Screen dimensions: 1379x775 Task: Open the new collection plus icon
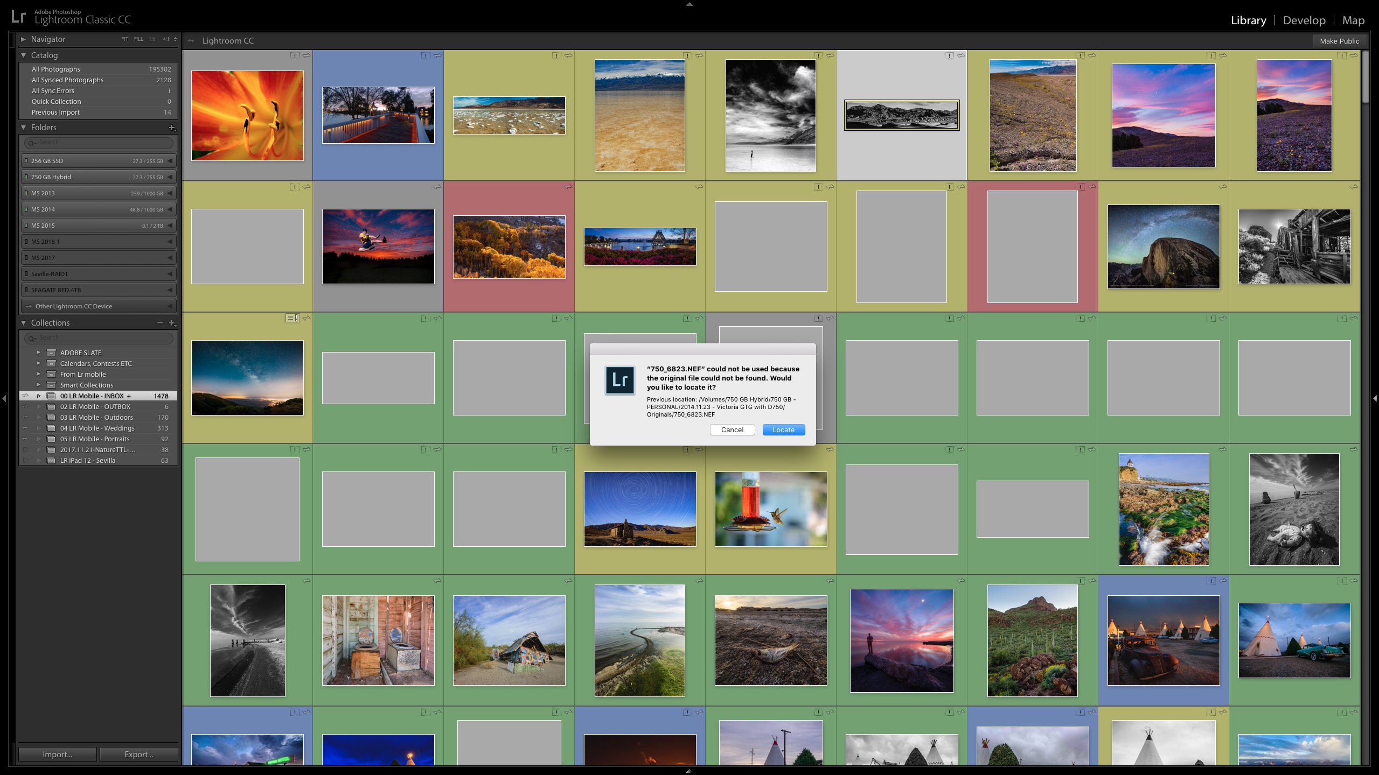(172, 323)
